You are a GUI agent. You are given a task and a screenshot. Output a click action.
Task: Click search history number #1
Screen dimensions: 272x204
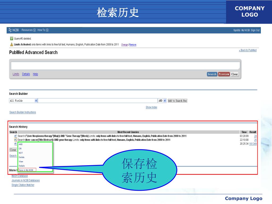click(x=16, y=144)
